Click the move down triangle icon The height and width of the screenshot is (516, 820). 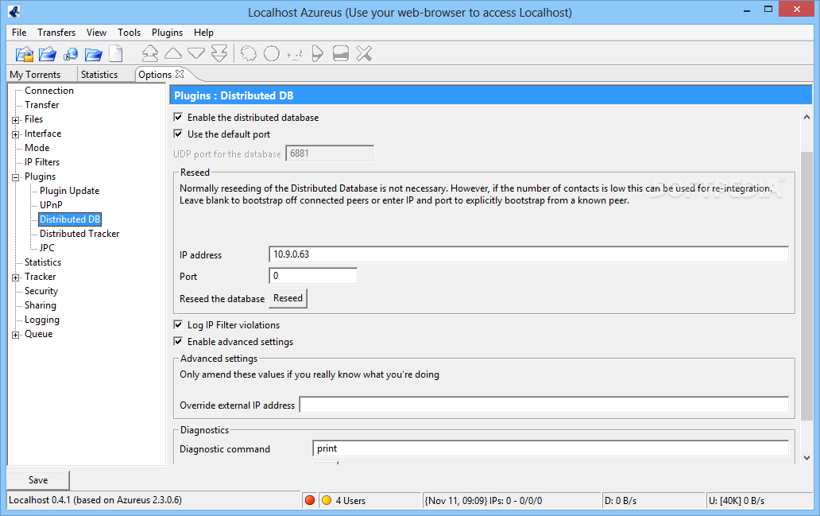[x=196, y=53]
